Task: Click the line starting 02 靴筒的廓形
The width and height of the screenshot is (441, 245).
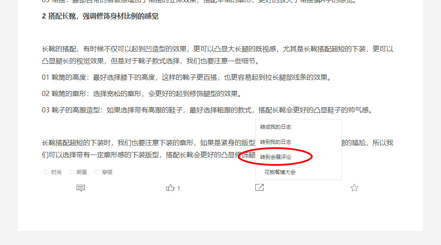Action: coord(142,94)
